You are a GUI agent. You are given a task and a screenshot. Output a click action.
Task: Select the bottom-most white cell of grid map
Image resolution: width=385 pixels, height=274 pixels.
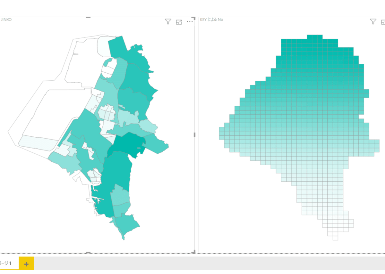[335, 238]
